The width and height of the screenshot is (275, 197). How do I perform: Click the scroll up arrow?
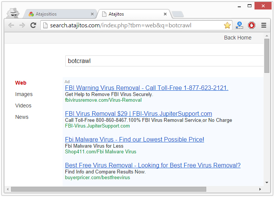pos(267,36)
